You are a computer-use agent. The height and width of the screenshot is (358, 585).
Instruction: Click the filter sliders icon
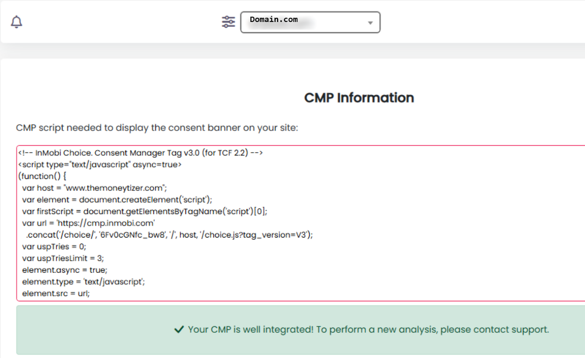(x=229, y=22)
